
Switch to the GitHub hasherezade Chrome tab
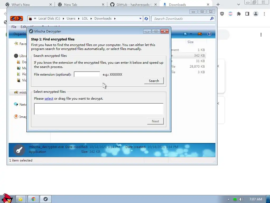pyautogui.click(x=133, y=4)
